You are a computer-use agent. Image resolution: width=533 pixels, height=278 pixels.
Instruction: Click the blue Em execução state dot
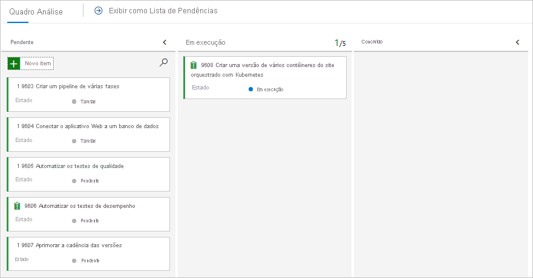click(250, 89)
